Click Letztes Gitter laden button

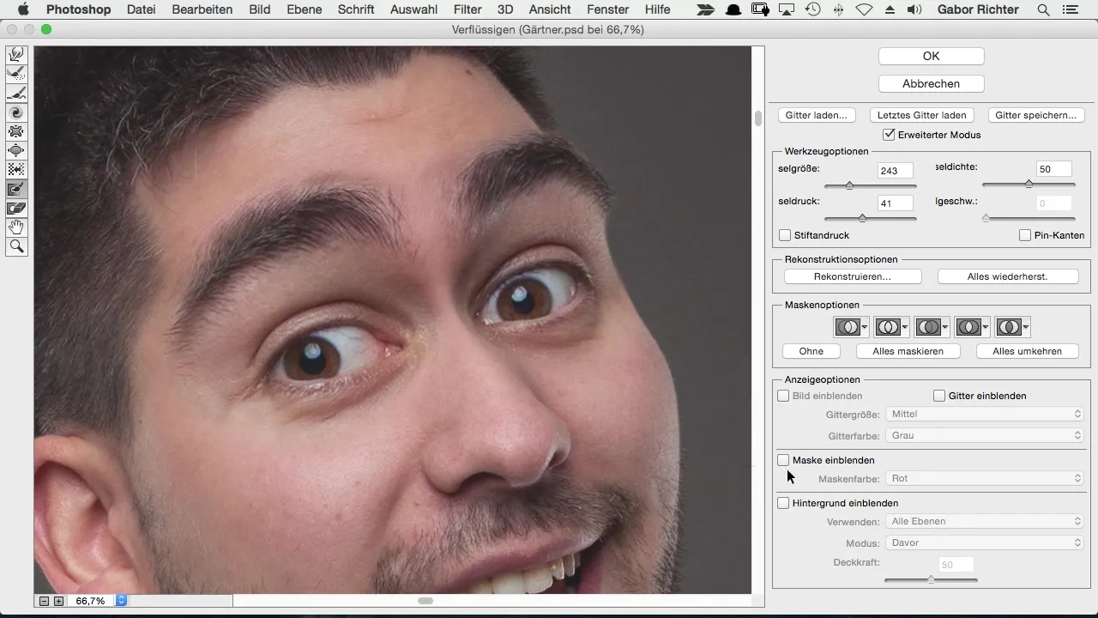pos(922,115)
